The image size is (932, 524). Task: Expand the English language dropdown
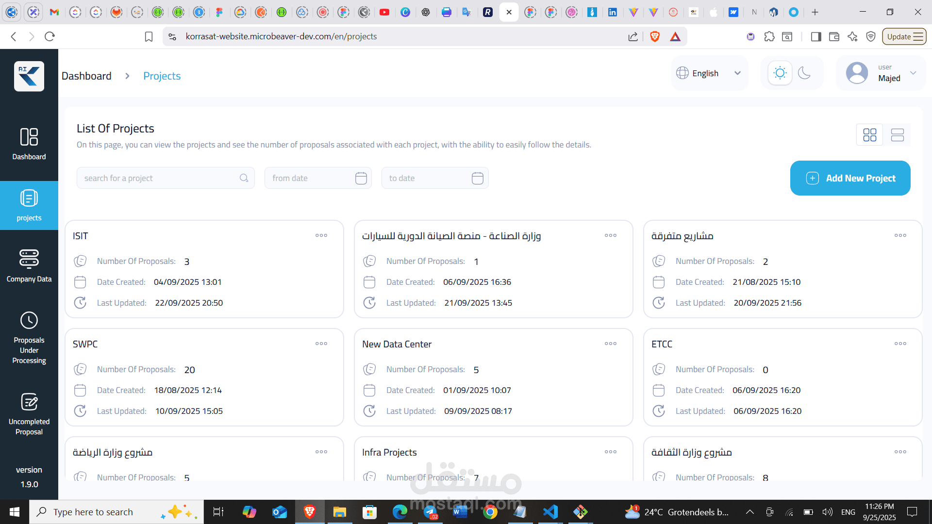pos(709,73)
